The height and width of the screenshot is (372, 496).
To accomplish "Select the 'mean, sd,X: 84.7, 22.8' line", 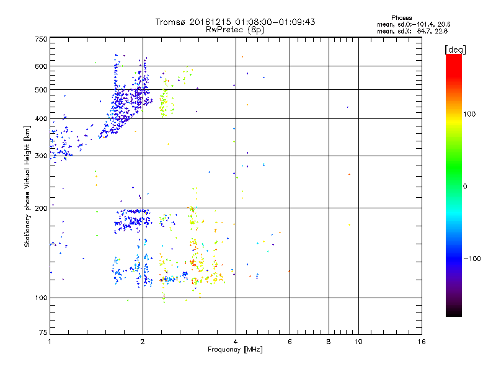I will click(x=412, y=31).
